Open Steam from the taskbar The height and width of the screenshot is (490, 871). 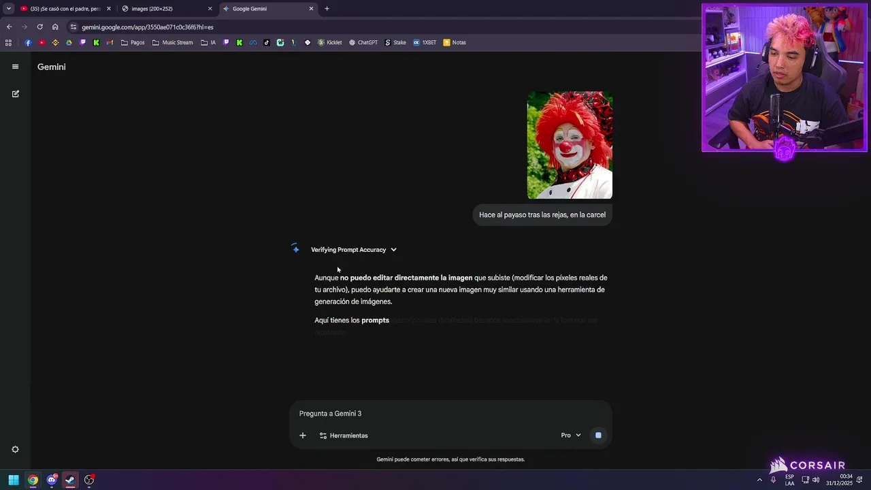point(70,480)
